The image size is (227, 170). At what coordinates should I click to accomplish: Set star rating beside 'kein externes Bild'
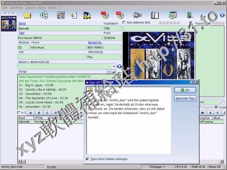[x=169, y=23]
